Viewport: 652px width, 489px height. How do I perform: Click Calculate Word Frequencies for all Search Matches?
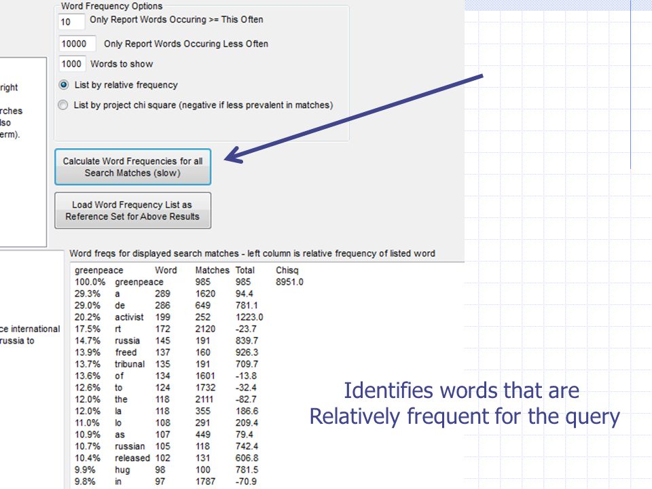(132, 167)
